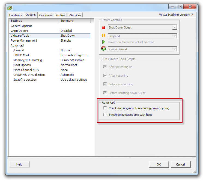Click the vSphere icon in the title bar
203x181 pixels.
(10, 8)
